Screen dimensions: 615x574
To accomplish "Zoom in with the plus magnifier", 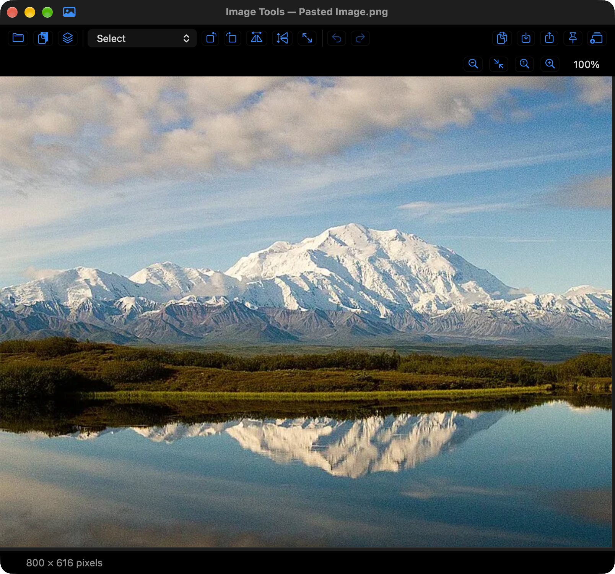I will pos(550,64).
